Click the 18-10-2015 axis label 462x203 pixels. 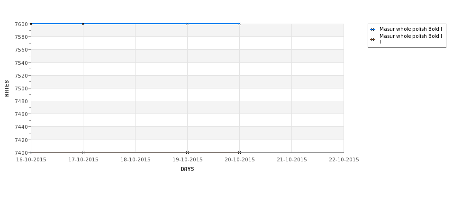coord(135,160)
